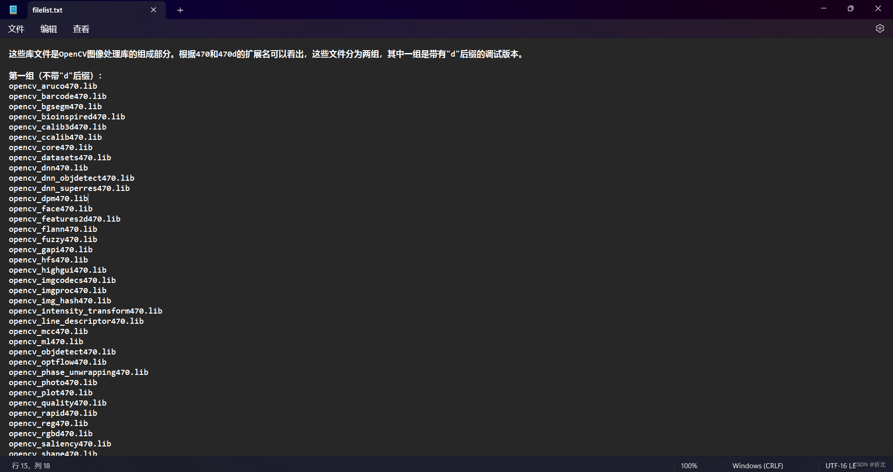Click the 100% zoom level in status bar
This screenshot has height=472, width=893.
pyautogui.click(x=689, y=465)
